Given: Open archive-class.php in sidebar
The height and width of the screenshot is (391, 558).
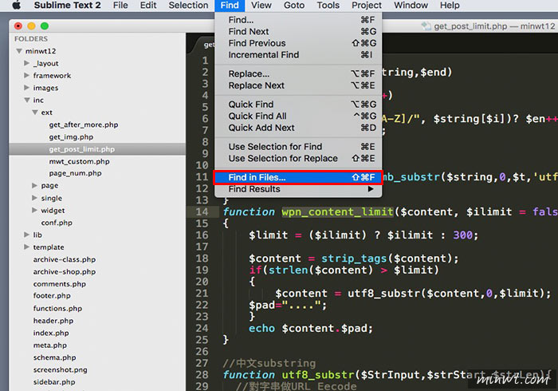Looking at the screenshot, I should [65, 259].
